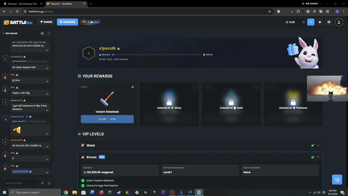The width and height of the screenshot is (348, 196).
Task: Click the translate icon in the browser toolbar
Action: coord(321,11)
